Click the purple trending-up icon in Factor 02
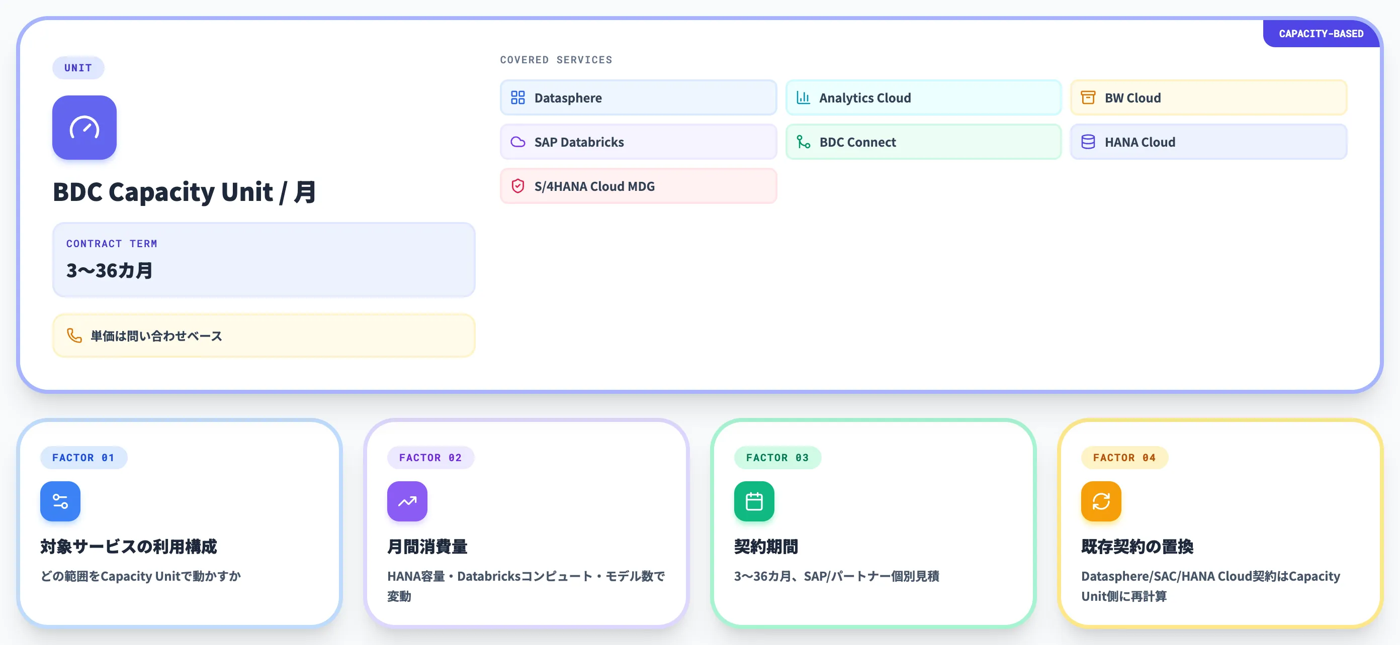This screenshot has width=1400, height=645. pos(407,501)
